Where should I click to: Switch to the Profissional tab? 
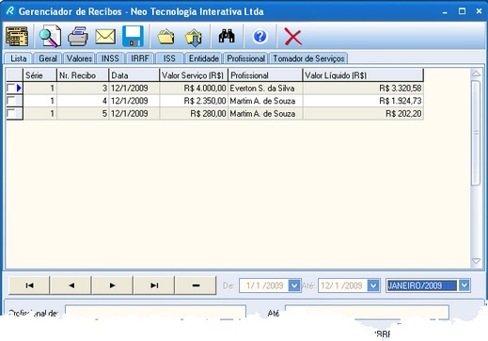(245, 58)
